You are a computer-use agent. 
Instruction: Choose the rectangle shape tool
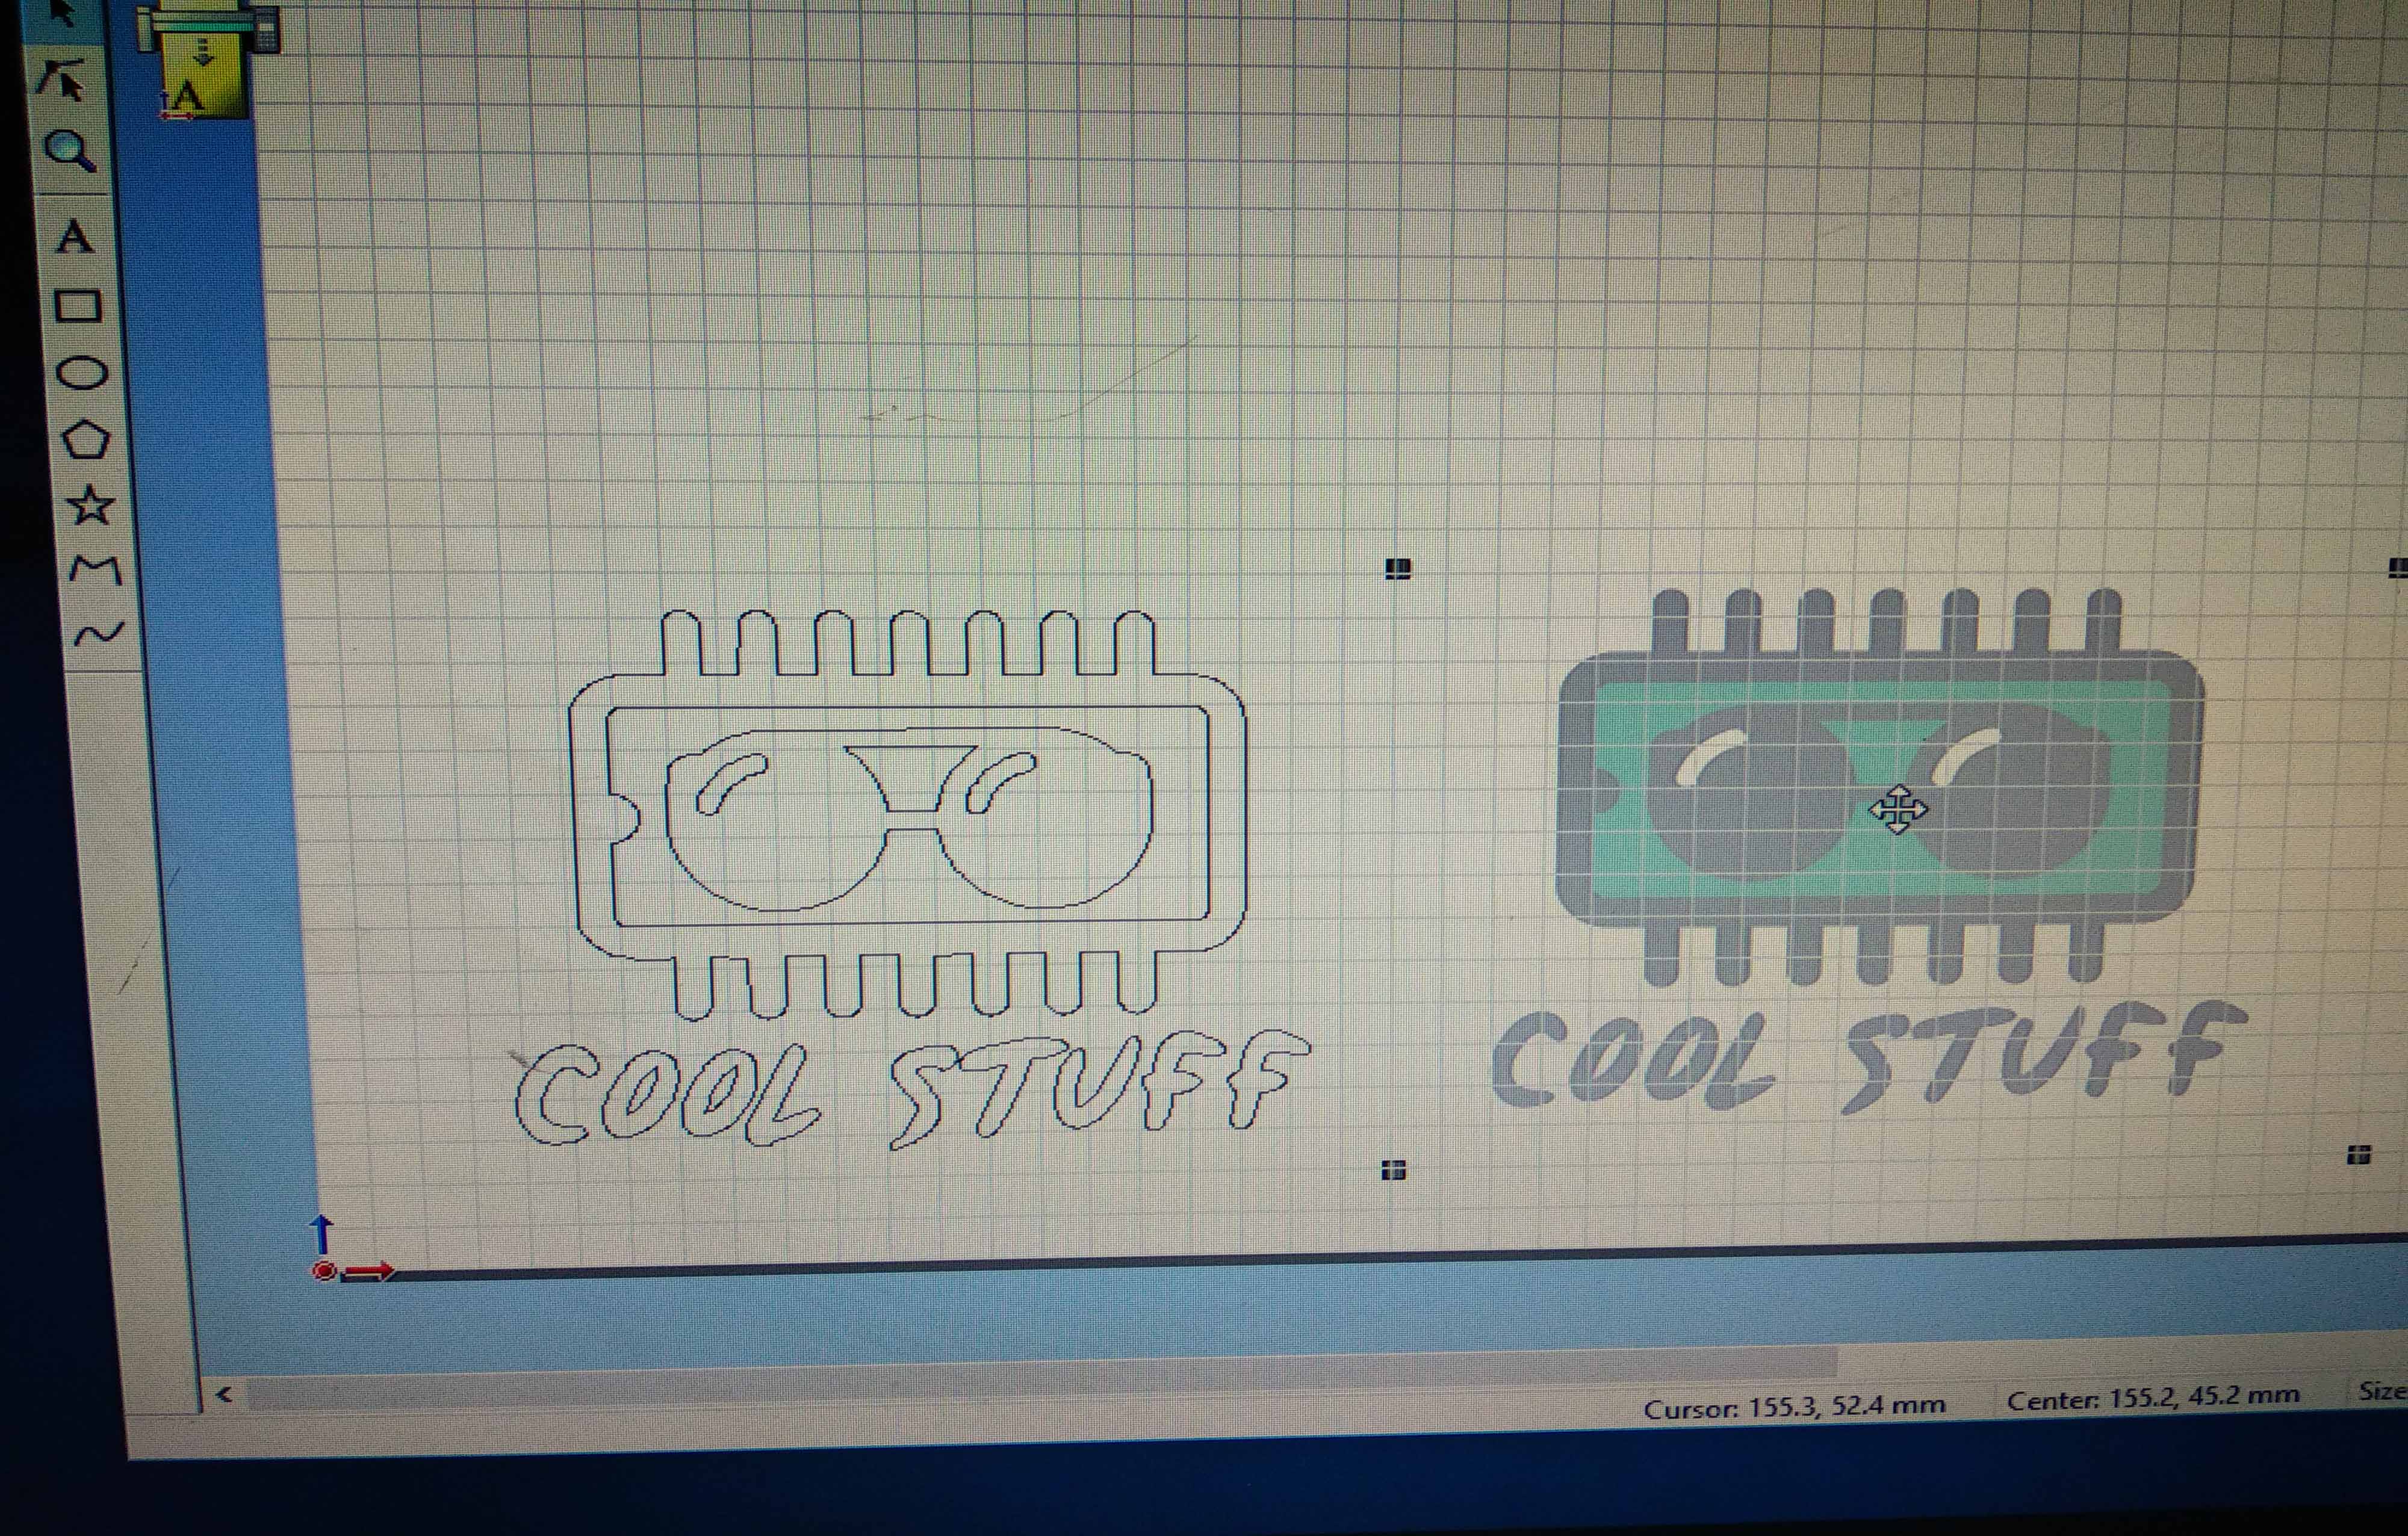tap(78, 306)
